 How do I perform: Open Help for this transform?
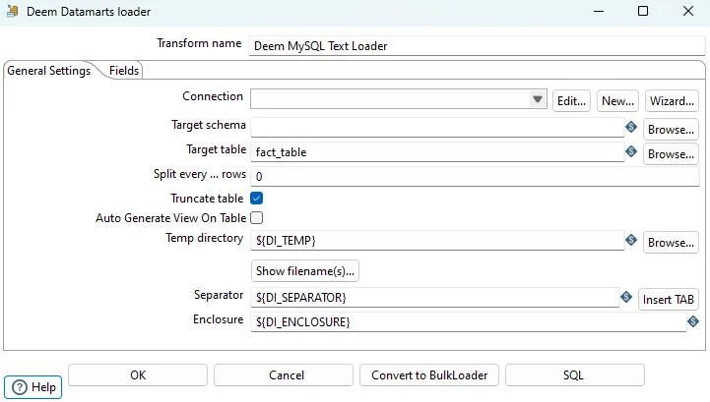33,387
